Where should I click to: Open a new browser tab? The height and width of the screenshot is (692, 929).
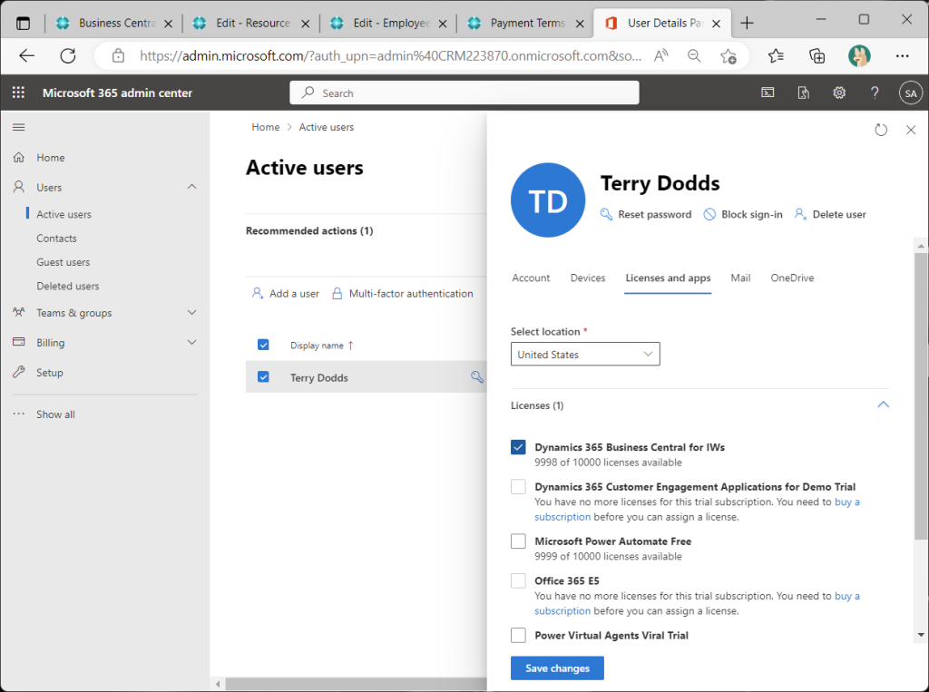[748, 23]
